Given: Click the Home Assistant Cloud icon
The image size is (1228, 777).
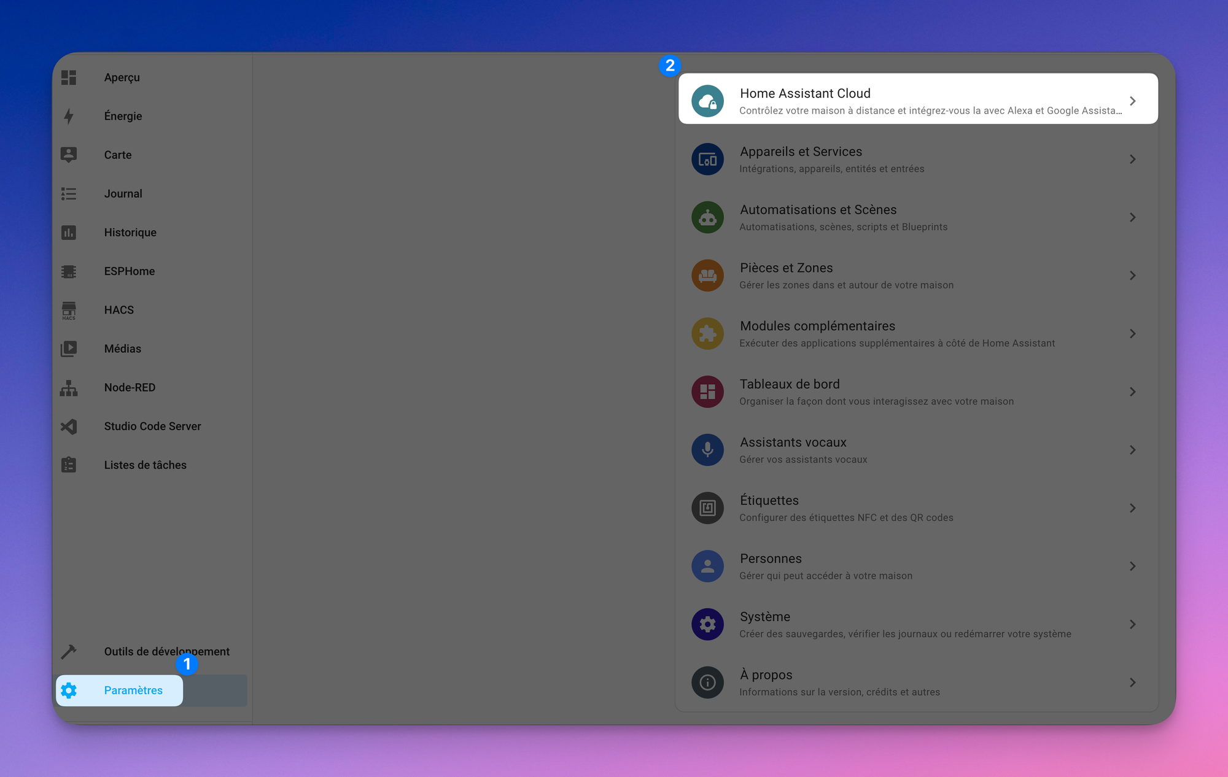Looking at the screenshot, I should pos(707,101).
